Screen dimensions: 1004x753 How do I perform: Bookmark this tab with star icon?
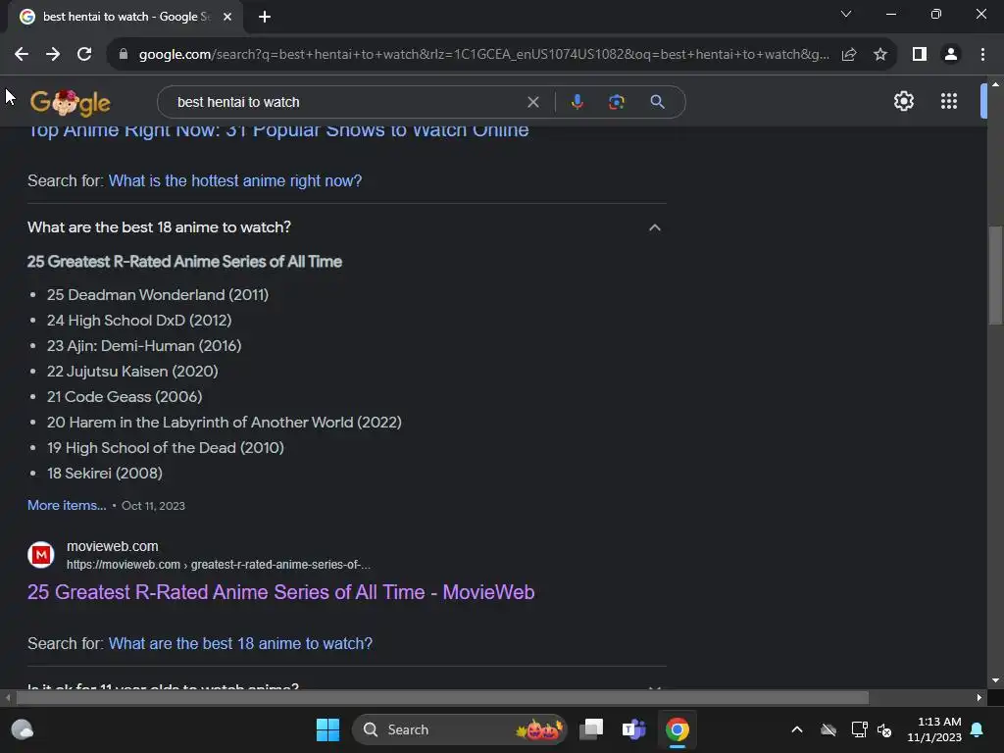pos(880,55)
